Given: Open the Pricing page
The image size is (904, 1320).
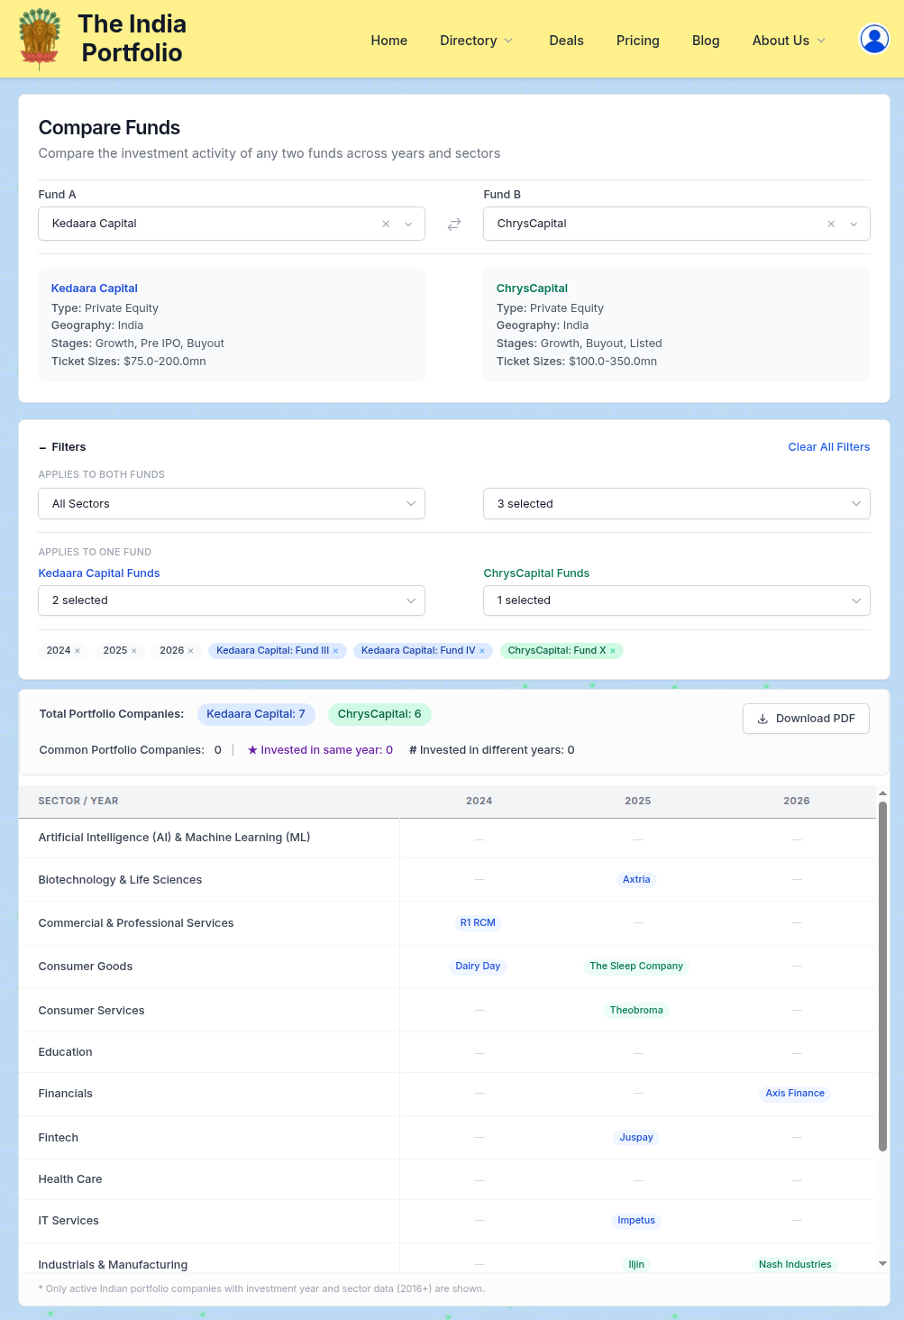Looking at the screenshot, I should pyautogui.click(x=638, y=41).
